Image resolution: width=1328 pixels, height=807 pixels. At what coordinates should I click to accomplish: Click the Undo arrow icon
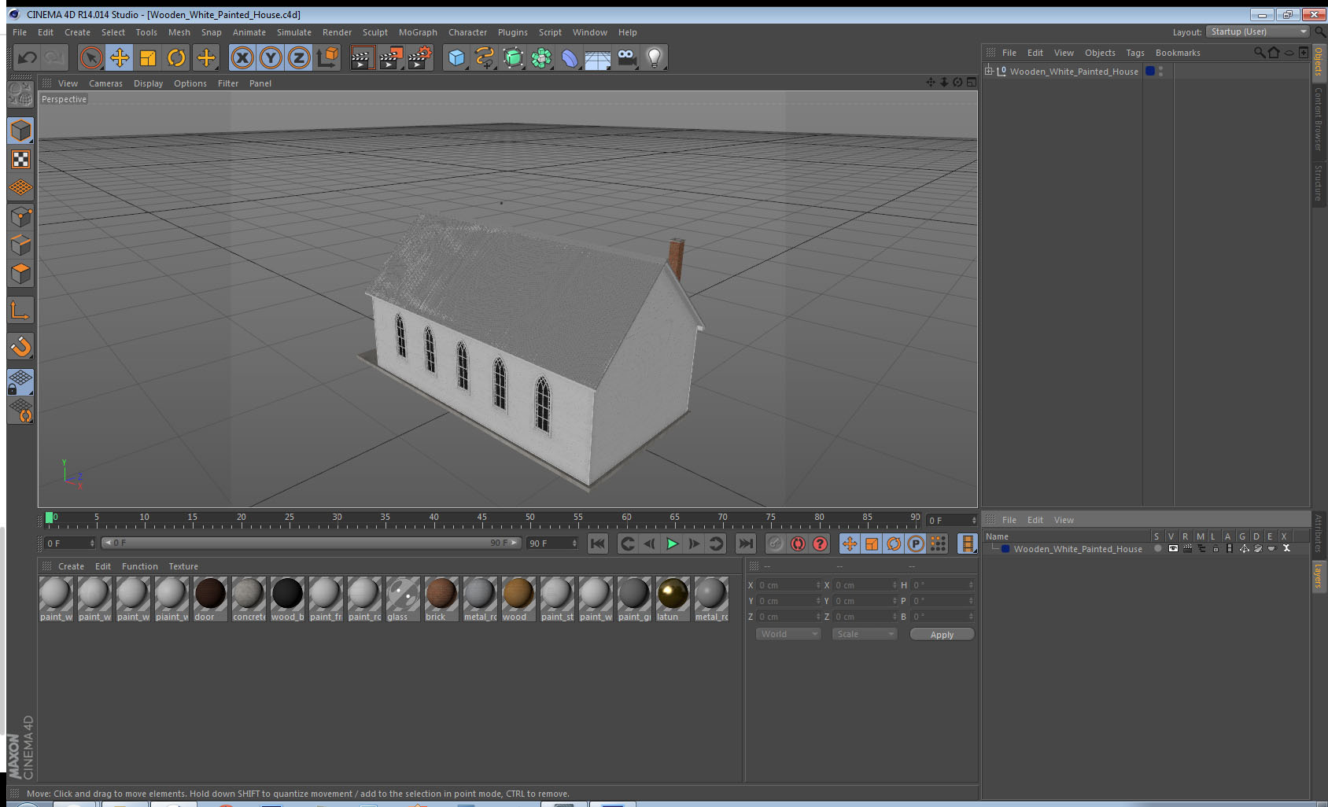pyautogui.click(x=27, y=57)
